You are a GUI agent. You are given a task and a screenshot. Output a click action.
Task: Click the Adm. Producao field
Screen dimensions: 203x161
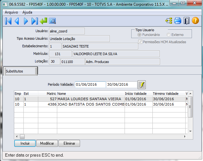[x=122, y=61]
